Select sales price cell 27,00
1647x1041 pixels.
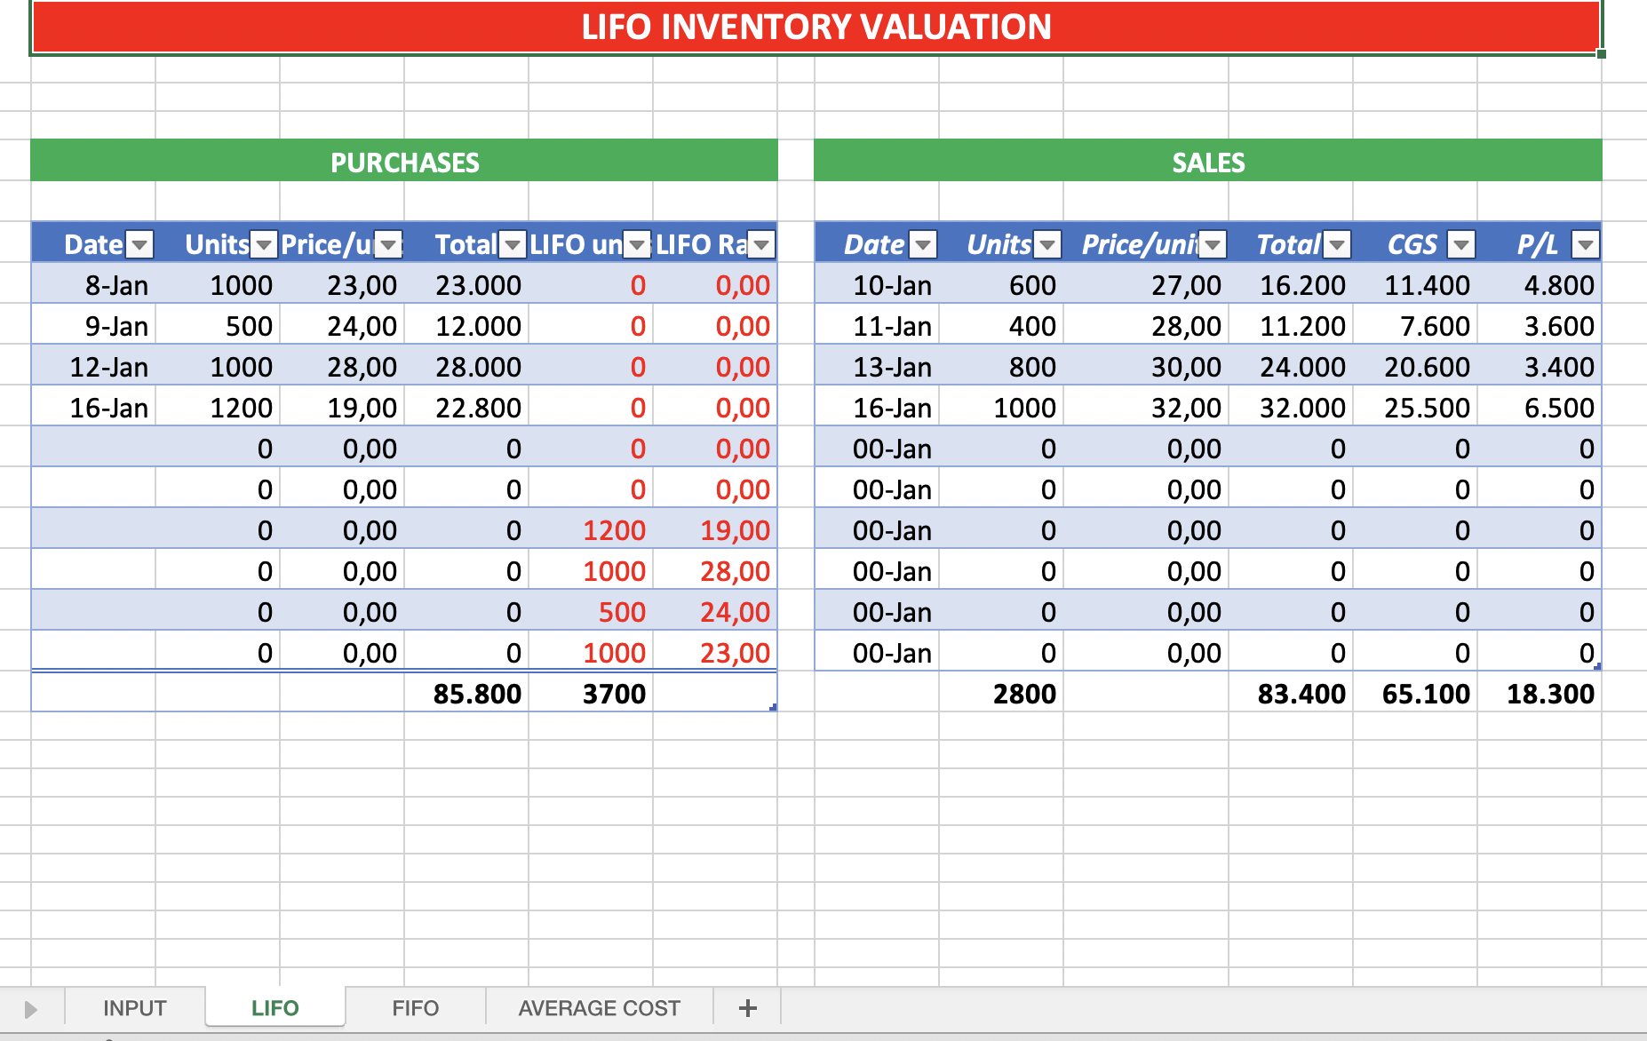1146,285
